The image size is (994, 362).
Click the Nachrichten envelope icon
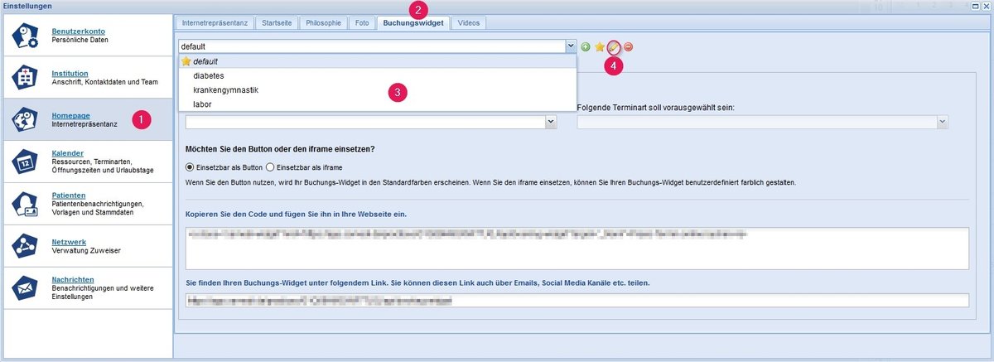[25, 287]
